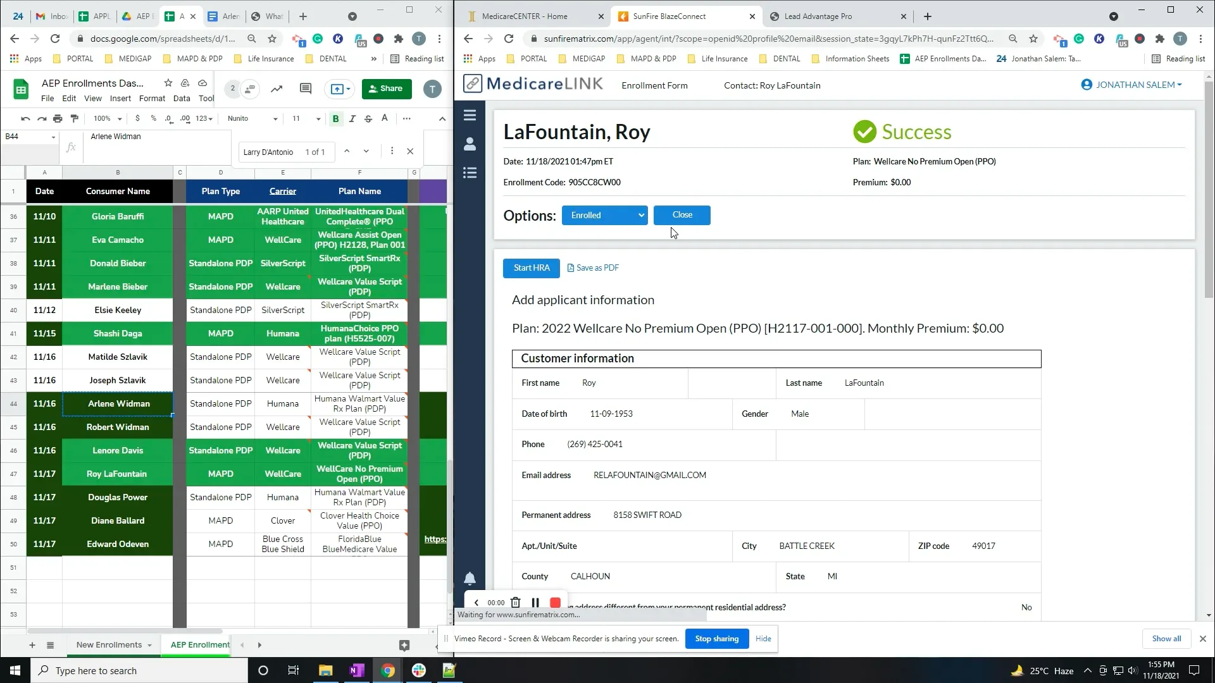Open the list icon in MedicareLINK sidebar
This screenshot has height=683, width=1215.
coord(470,172)
